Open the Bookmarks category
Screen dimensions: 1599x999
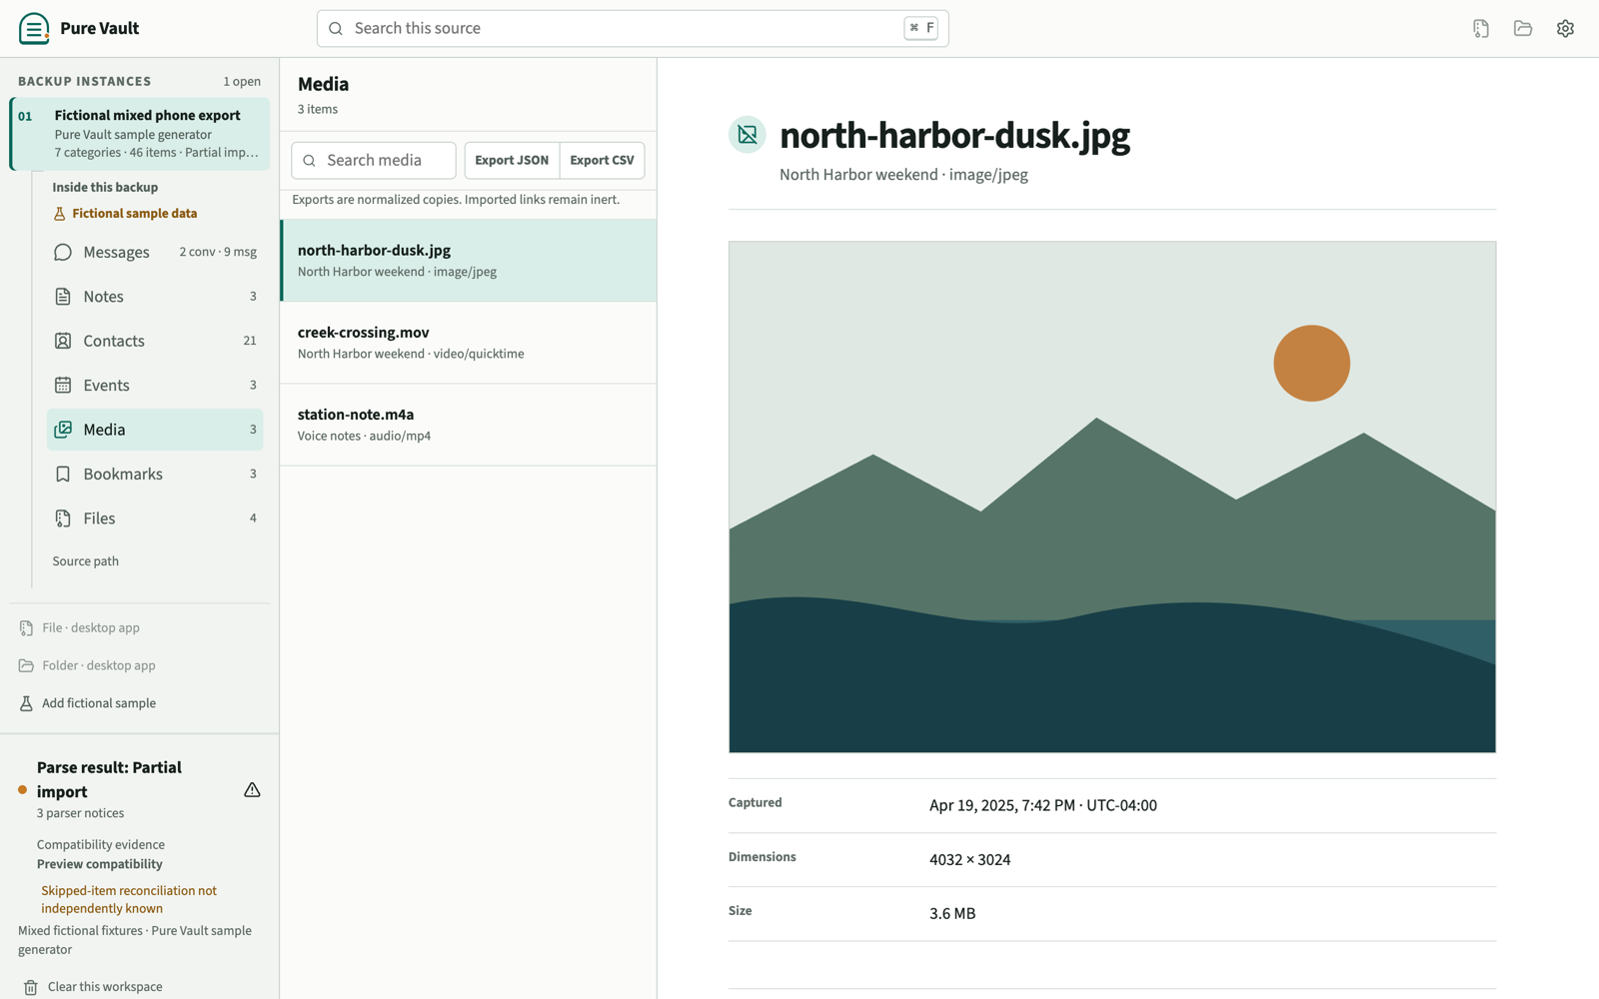[x=155, y=474]
